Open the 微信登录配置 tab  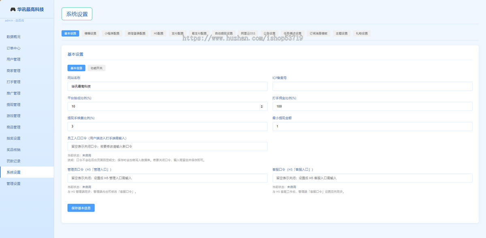(x=136, y=34)
